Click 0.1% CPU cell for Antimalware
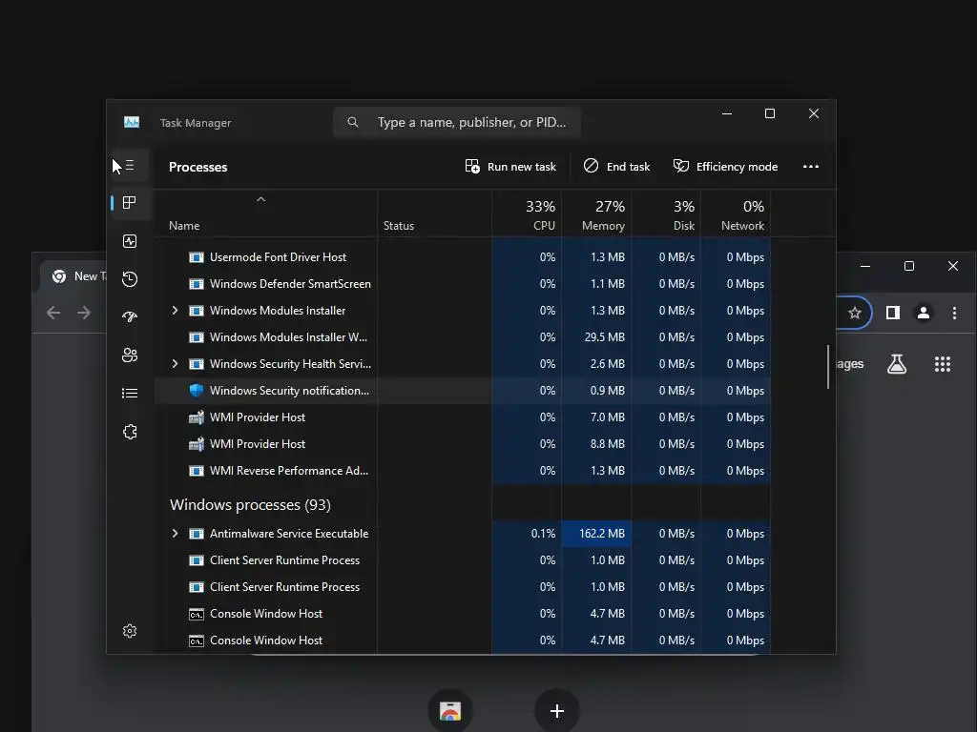Viewport: 977px width, 732px height. click(527, 534)
